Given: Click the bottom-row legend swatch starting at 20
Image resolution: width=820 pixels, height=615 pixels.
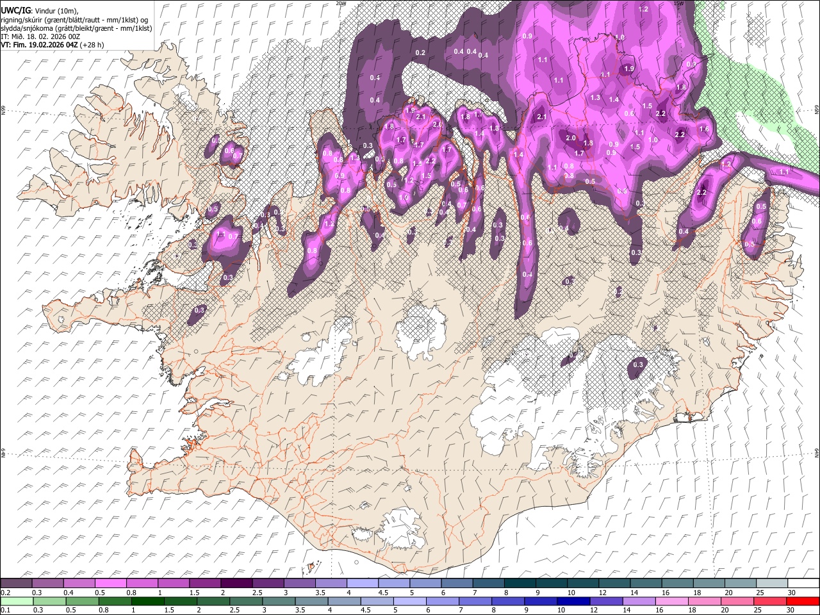Looking at the screenshot, I should pos(736,601).
